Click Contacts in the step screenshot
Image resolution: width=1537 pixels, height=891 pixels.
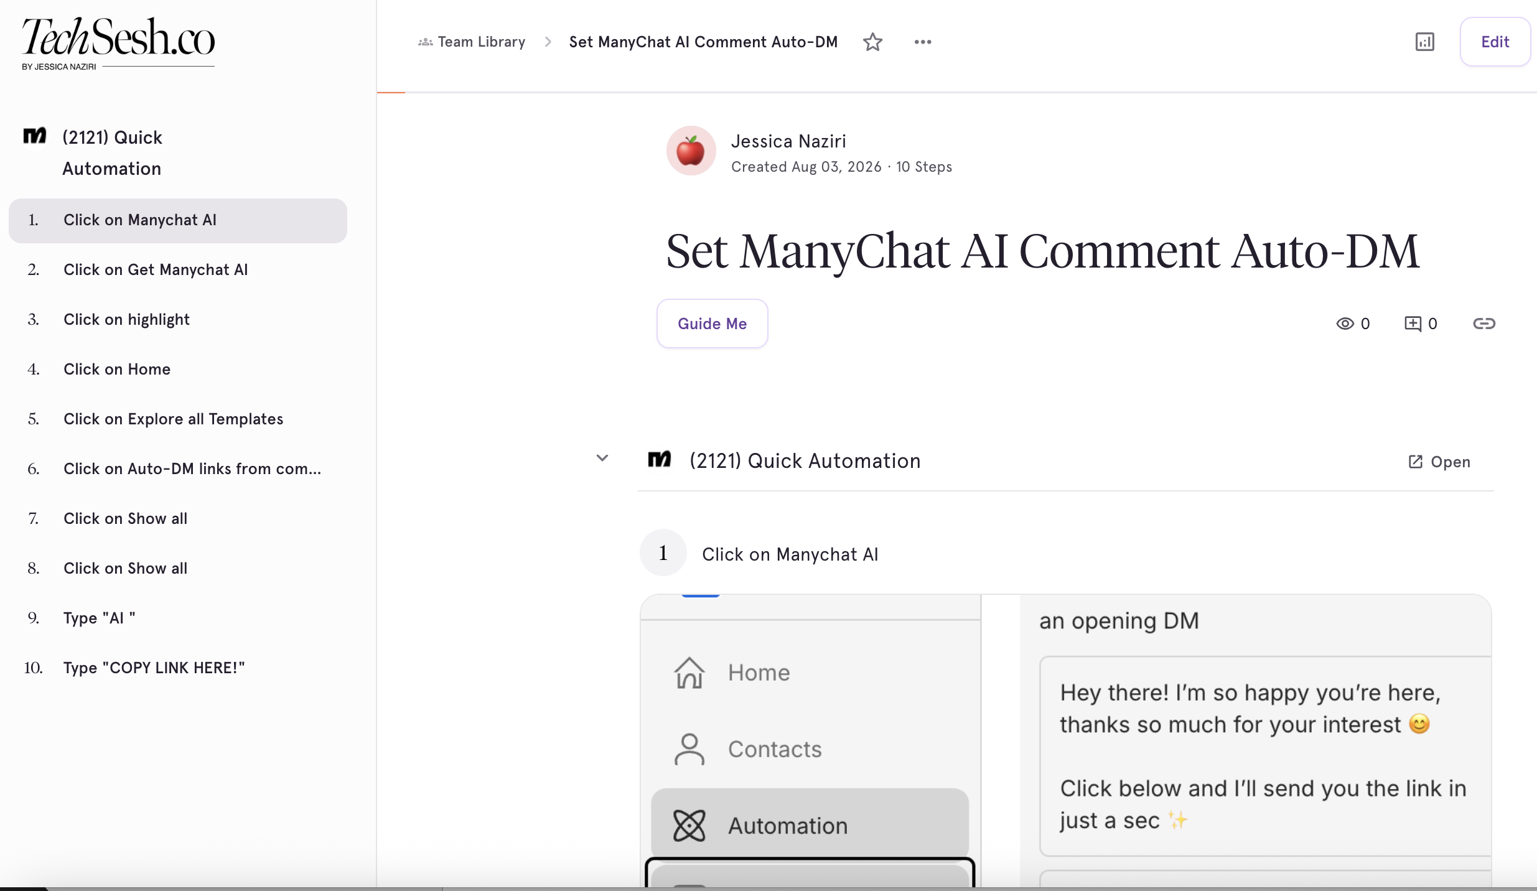[x=775, y=749]
